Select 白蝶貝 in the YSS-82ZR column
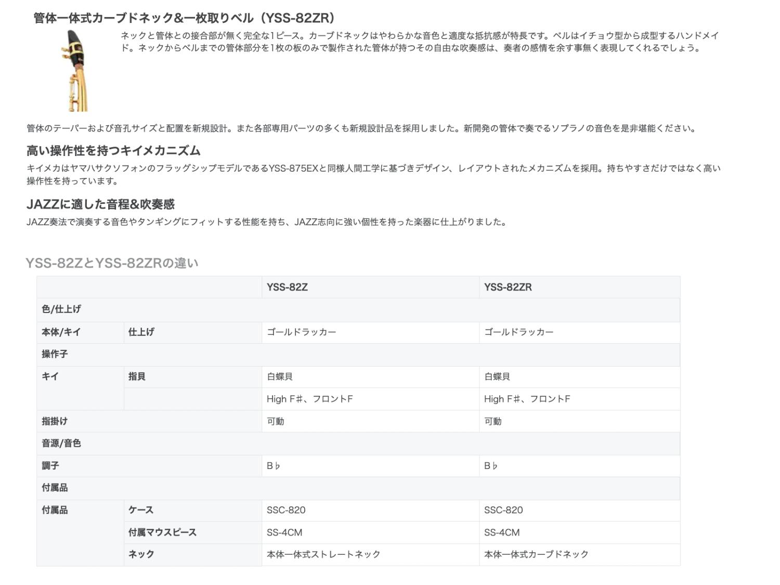 click(x=497, y=376)
